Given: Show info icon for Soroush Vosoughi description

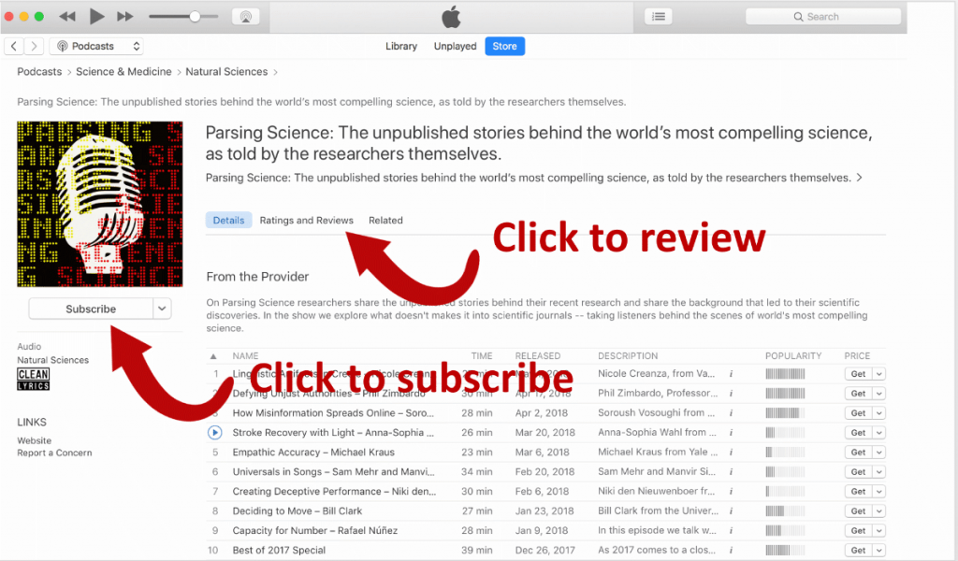Looking at the screenshot, I should tap(731, 412).
